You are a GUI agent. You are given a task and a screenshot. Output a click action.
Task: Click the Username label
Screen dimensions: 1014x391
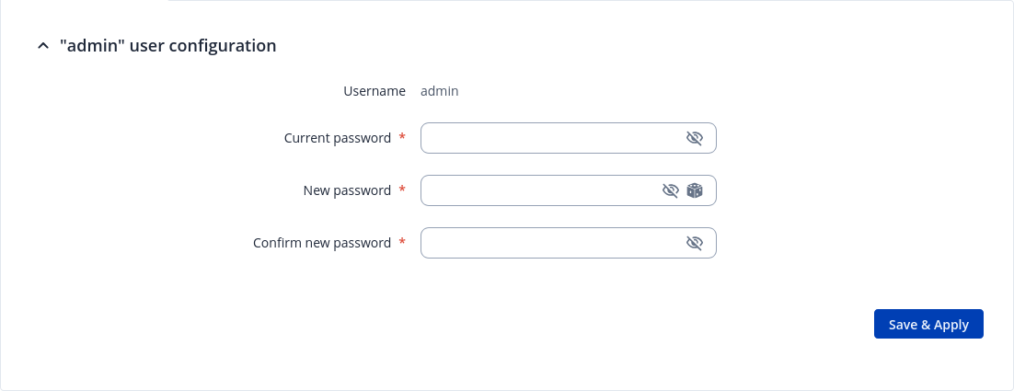(x=374, y=91)
